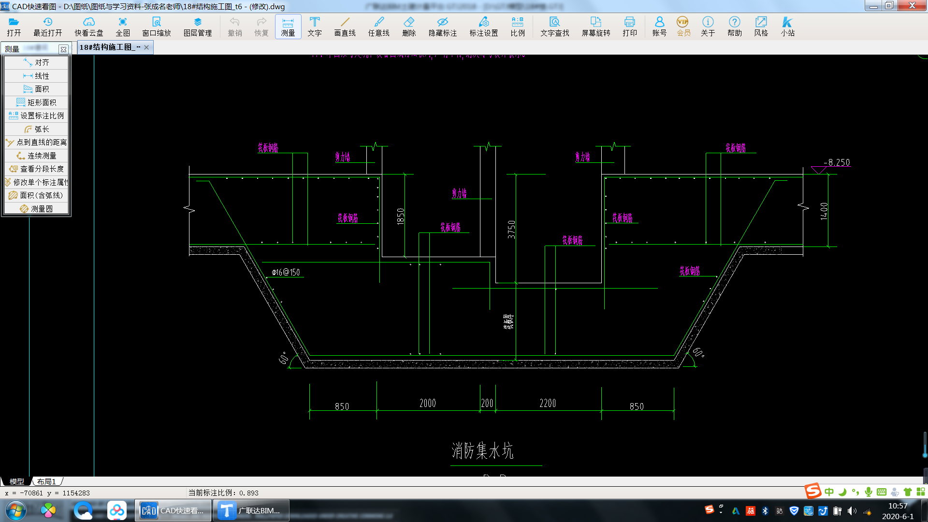Open 快看云盘 cloud drive
Image resolution: width=928 pixels, height=522 pixels.
89,27
